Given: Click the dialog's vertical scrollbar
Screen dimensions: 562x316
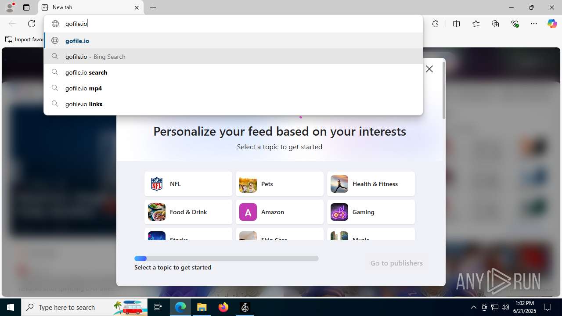Looking at the screenshot, I should [x=443, y=90].
